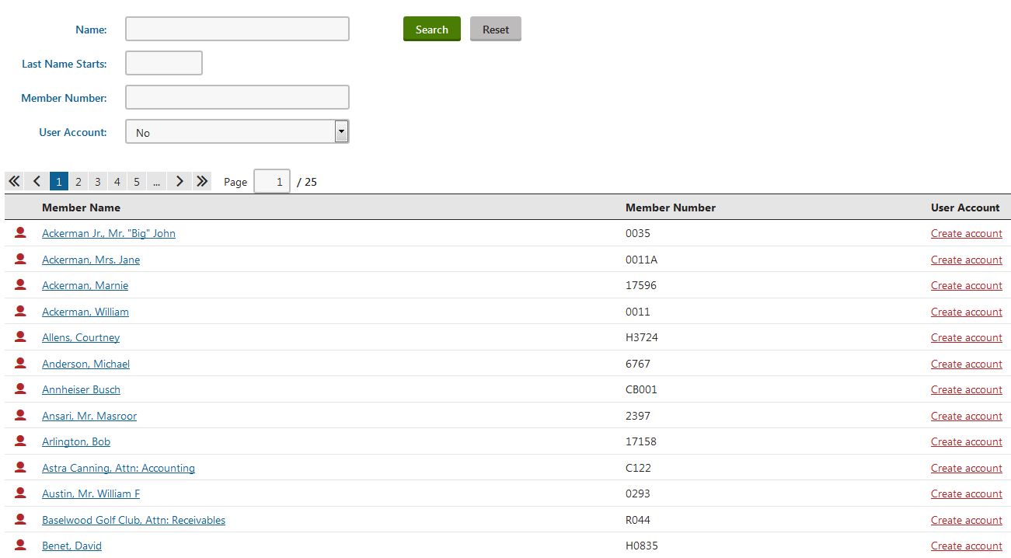
Task: Go to next page with the right arrow
Action: tap(180, 181)
